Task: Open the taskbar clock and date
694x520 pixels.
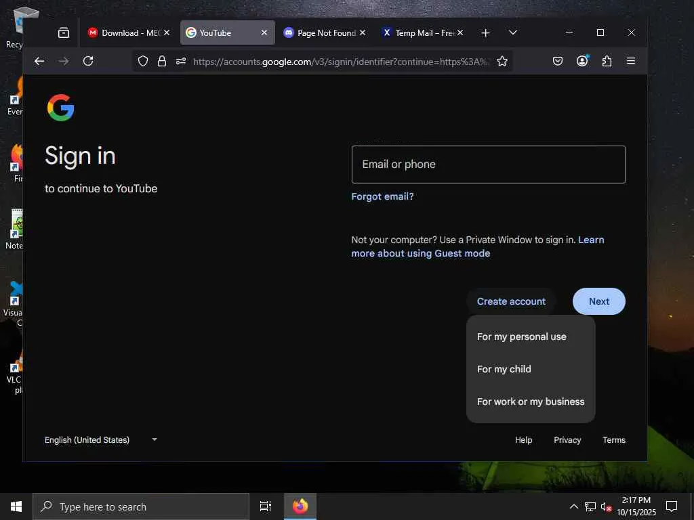Action: pos(636,506)
